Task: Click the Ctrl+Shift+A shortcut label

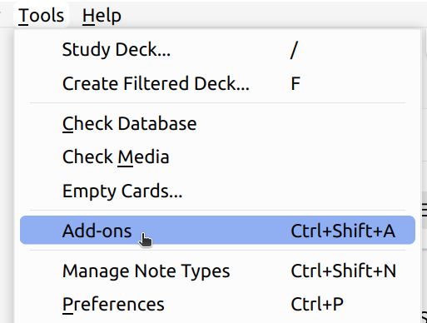Action: [x=343, y=231]
